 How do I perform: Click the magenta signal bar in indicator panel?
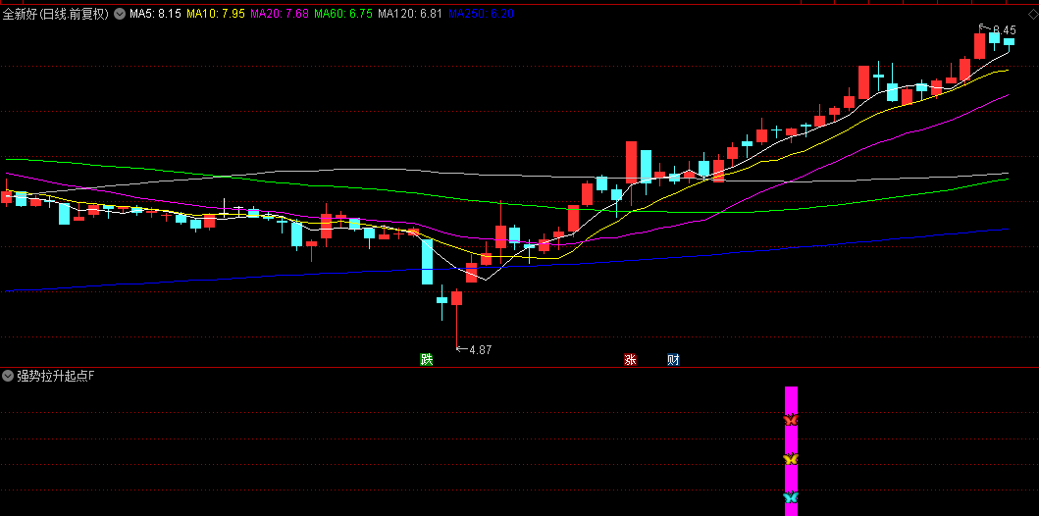[791, 451]
